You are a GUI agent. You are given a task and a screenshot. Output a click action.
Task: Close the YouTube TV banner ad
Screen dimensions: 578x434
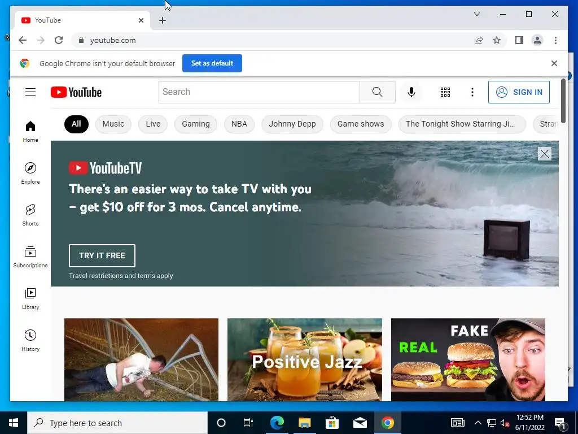(545, 154)
